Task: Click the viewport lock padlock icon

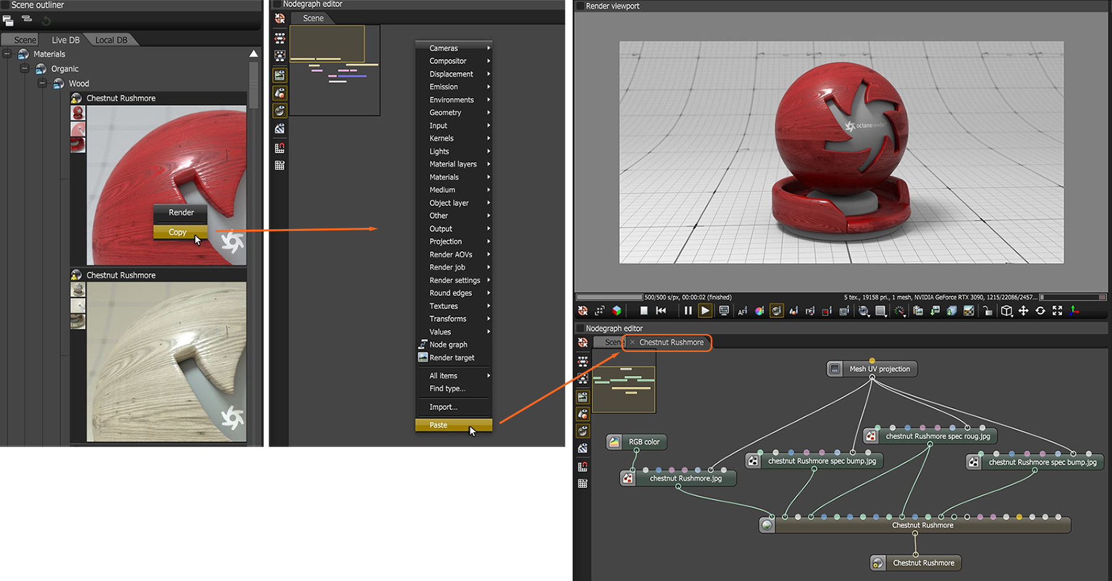Action: click(x=987, y=311)
